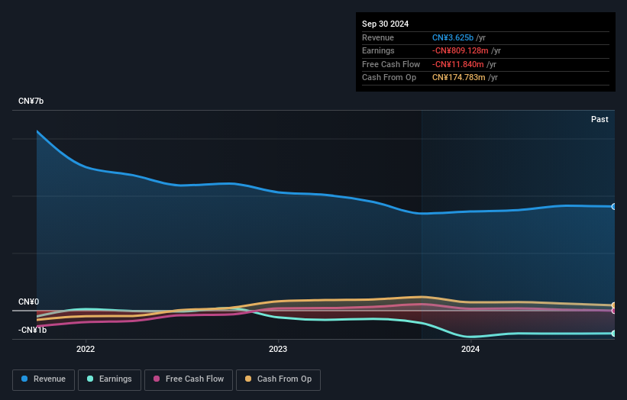Image resolution: width=627 pixels, height=400 pixels.
Task: Select the Revenue endpoint marker on chart
Action: coord(614,207)
